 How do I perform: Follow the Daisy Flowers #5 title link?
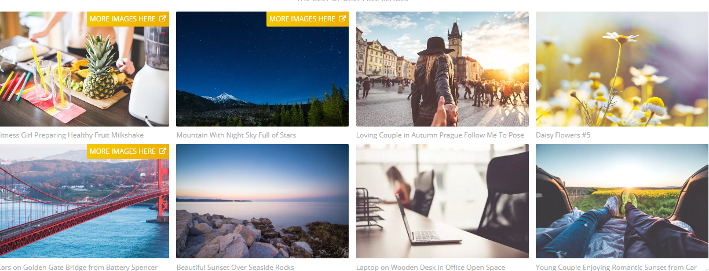pyautogui.click(x=563, y=135)
